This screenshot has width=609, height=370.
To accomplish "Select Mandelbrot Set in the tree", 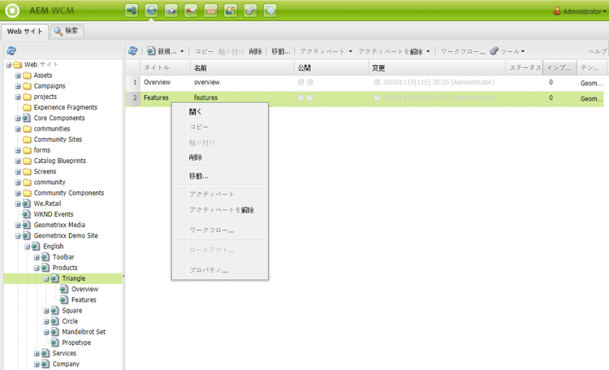I will [84, 332].
